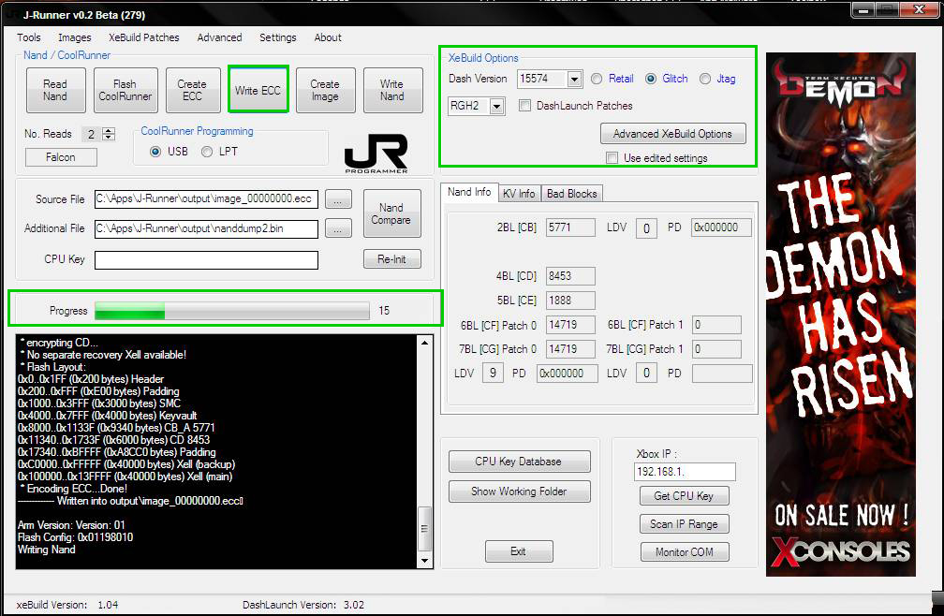Click the Additional File path field
Viewport: 944px width, 616px height.
pyautogui.click(x=206, y=228)
